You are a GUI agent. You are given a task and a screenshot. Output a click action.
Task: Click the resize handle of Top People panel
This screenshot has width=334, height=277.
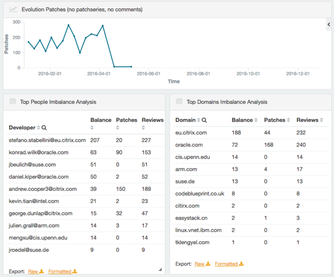(160, 269)
